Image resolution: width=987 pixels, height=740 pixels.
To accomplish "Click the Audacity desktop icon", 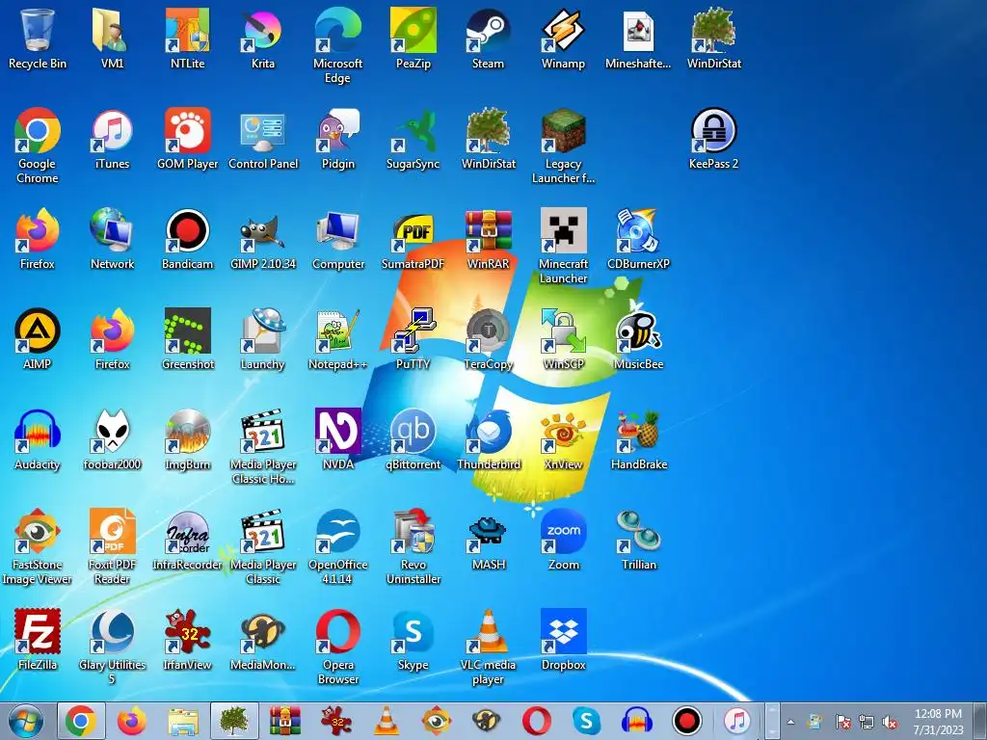I will click(x=38, y=439).
